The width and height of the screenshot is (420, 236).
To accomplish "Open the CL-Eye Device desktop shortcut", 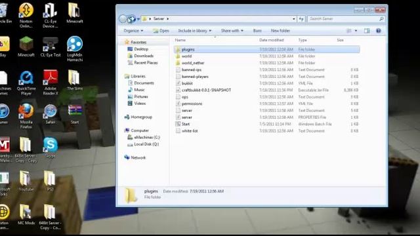I will [x=51, y=14].
